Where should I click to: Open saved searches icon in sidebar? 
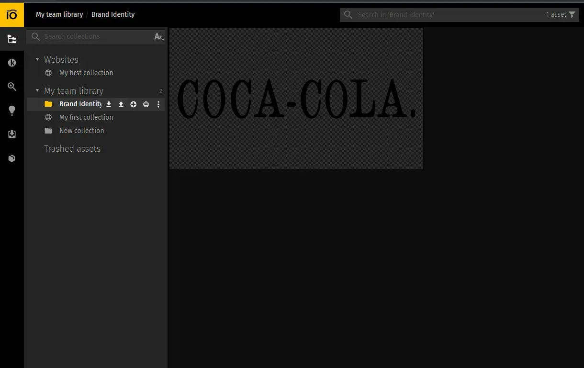click(12, 87)
